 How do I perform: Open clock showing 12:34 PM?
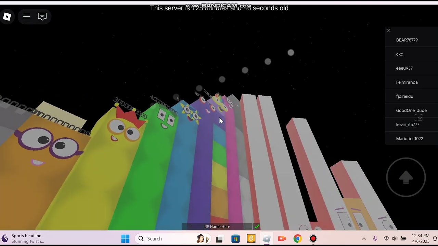point(421,238)
